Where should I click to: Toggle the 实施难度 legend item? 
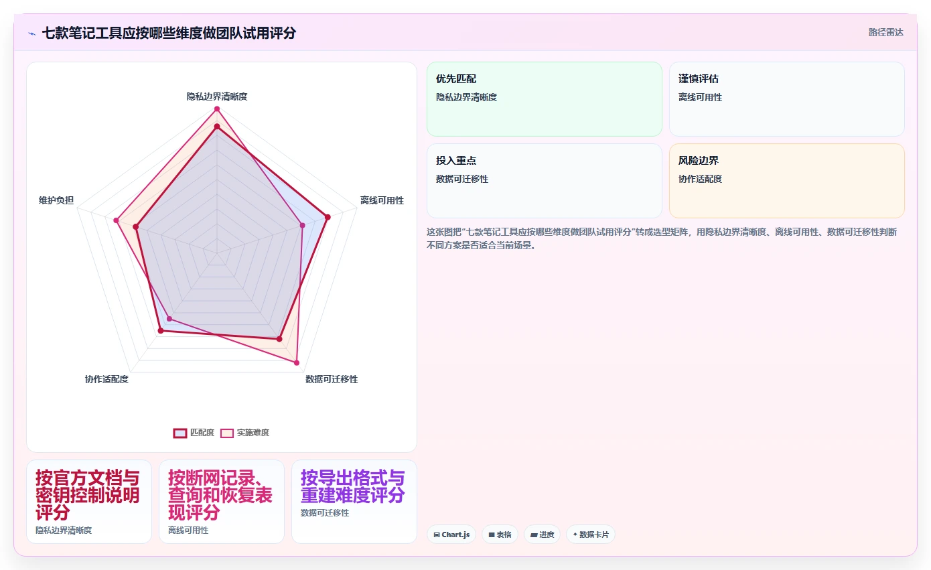(x=245, y=433)
